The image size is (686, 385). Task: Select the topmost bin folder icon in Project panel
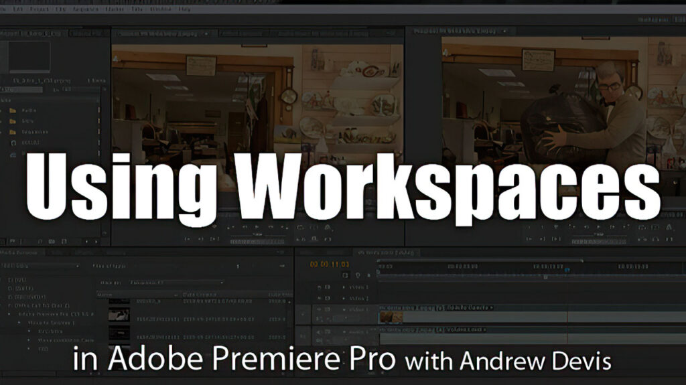pyautogui.click(x=13, y=110)
